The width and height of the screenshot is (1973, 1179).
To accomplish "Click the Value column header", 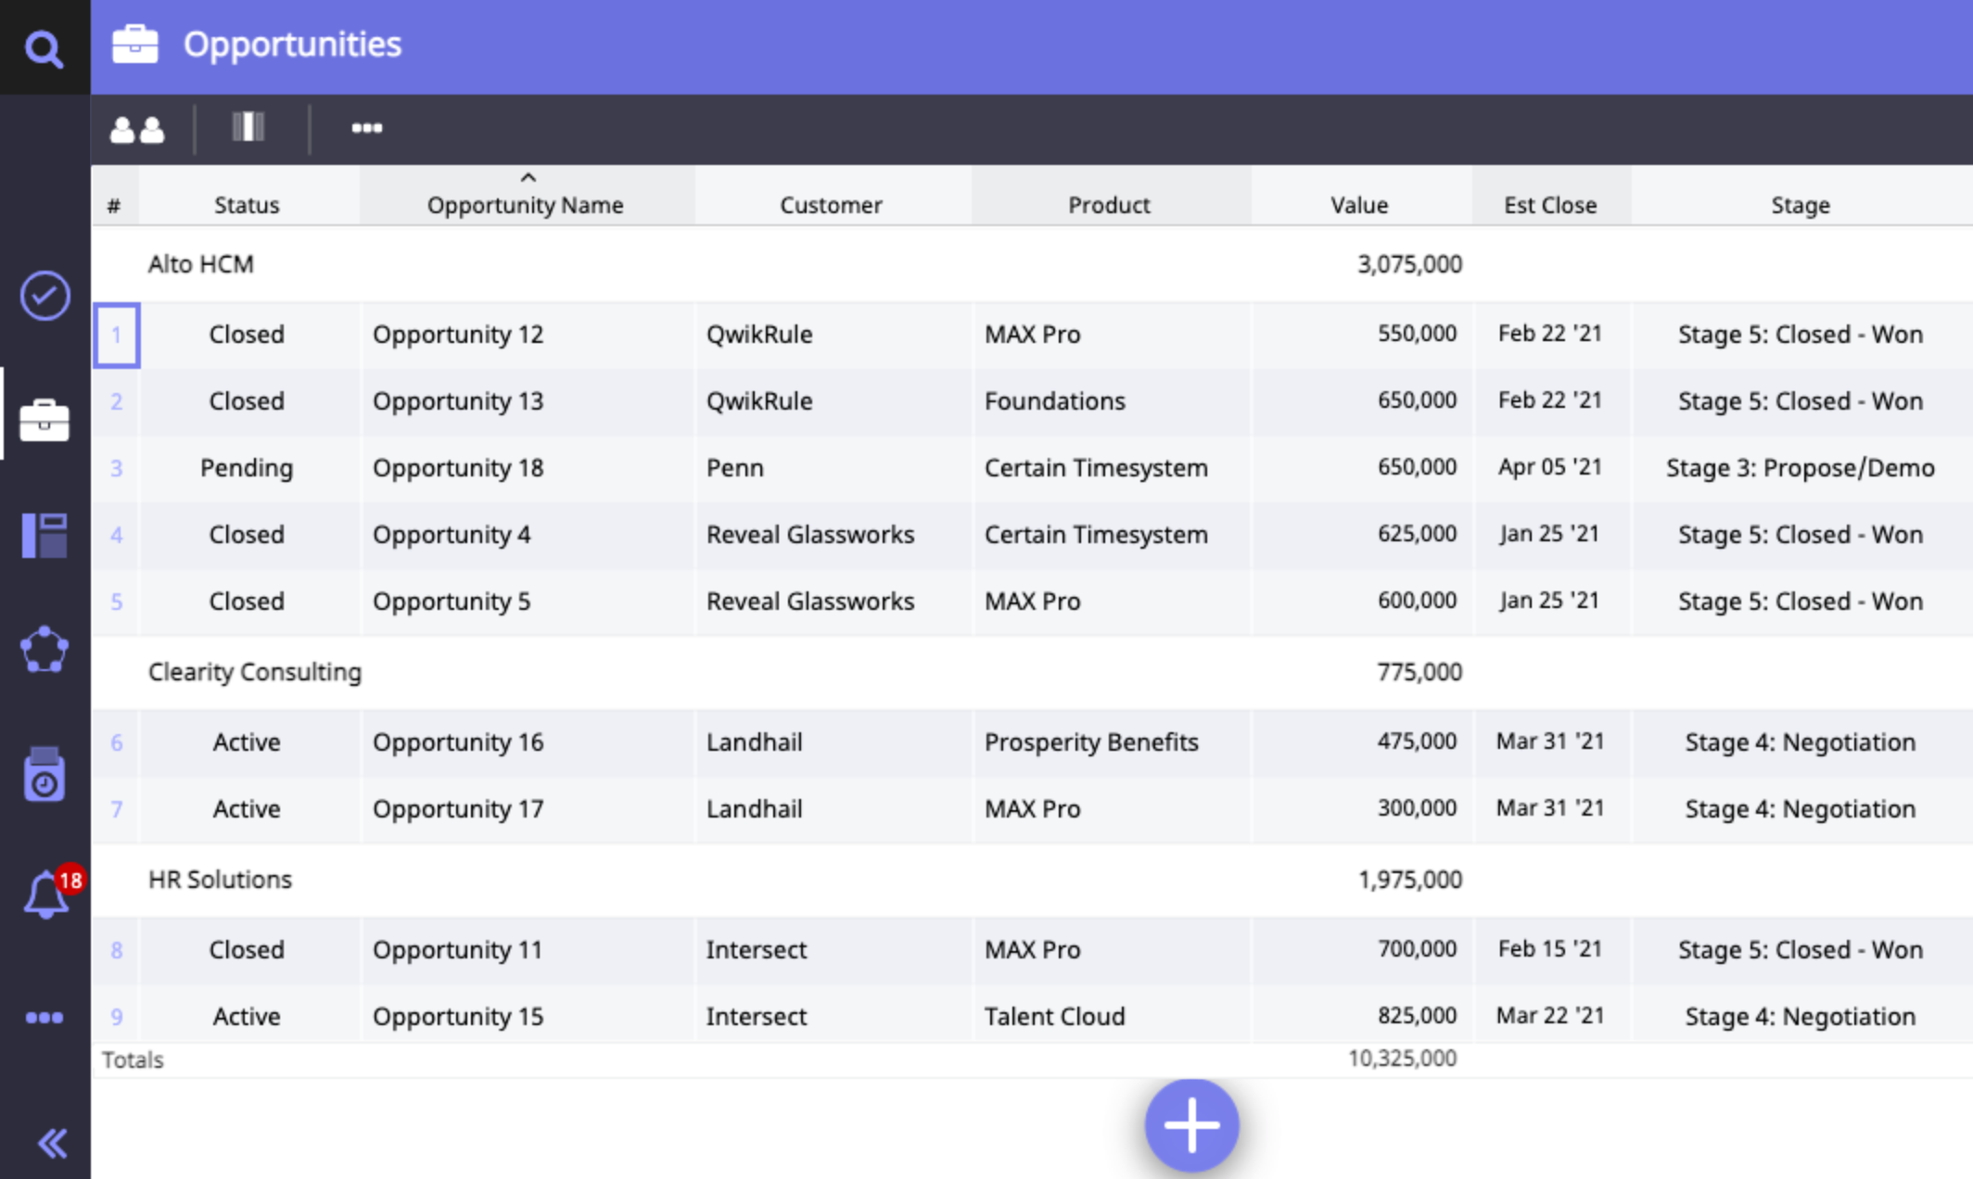I will point(1359,204).
